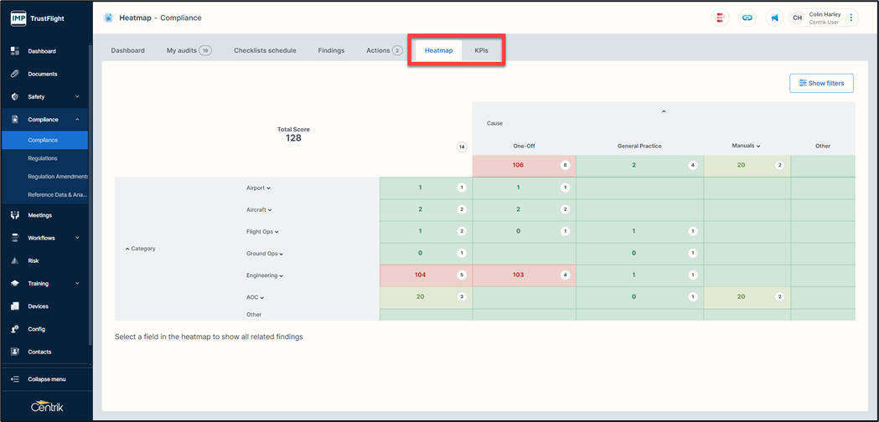Open the Config sidebar item

[x=37, y=329]
